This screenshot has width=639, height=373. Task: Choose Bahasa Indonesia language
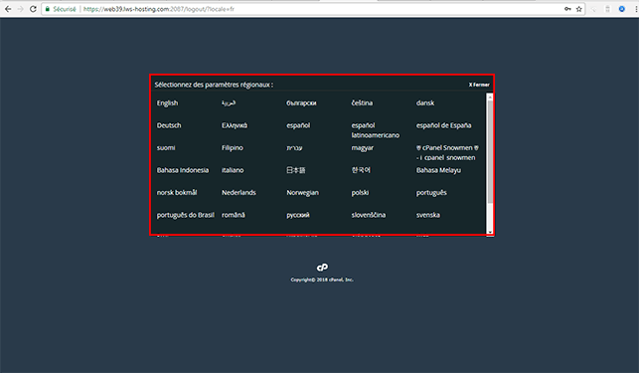[183, 170]
